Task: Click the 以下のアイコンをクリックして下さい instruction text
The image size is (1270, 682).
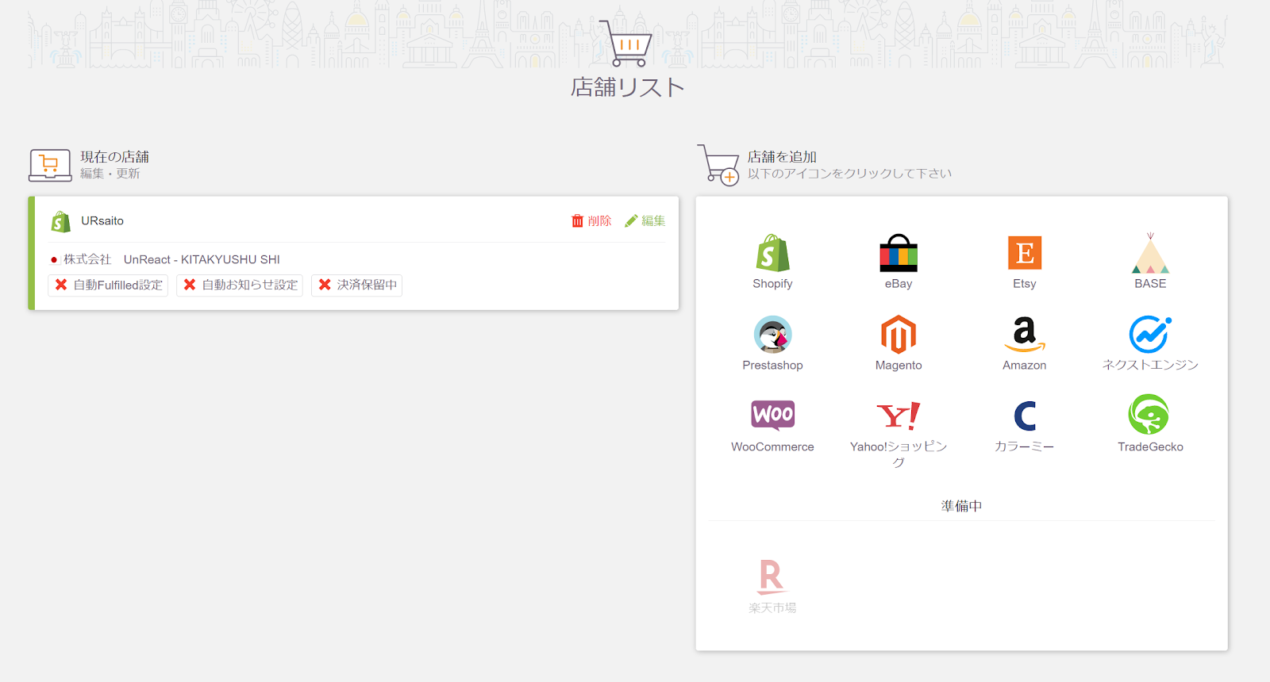Action: [849, 174]
